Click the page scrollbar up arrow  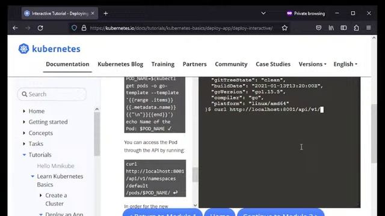coord(374,38)
